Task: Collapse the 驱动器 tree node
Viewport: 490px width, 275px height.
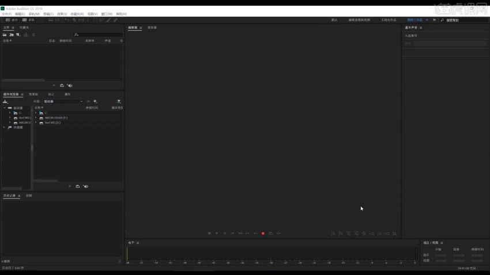Action: tap(4, 108)
